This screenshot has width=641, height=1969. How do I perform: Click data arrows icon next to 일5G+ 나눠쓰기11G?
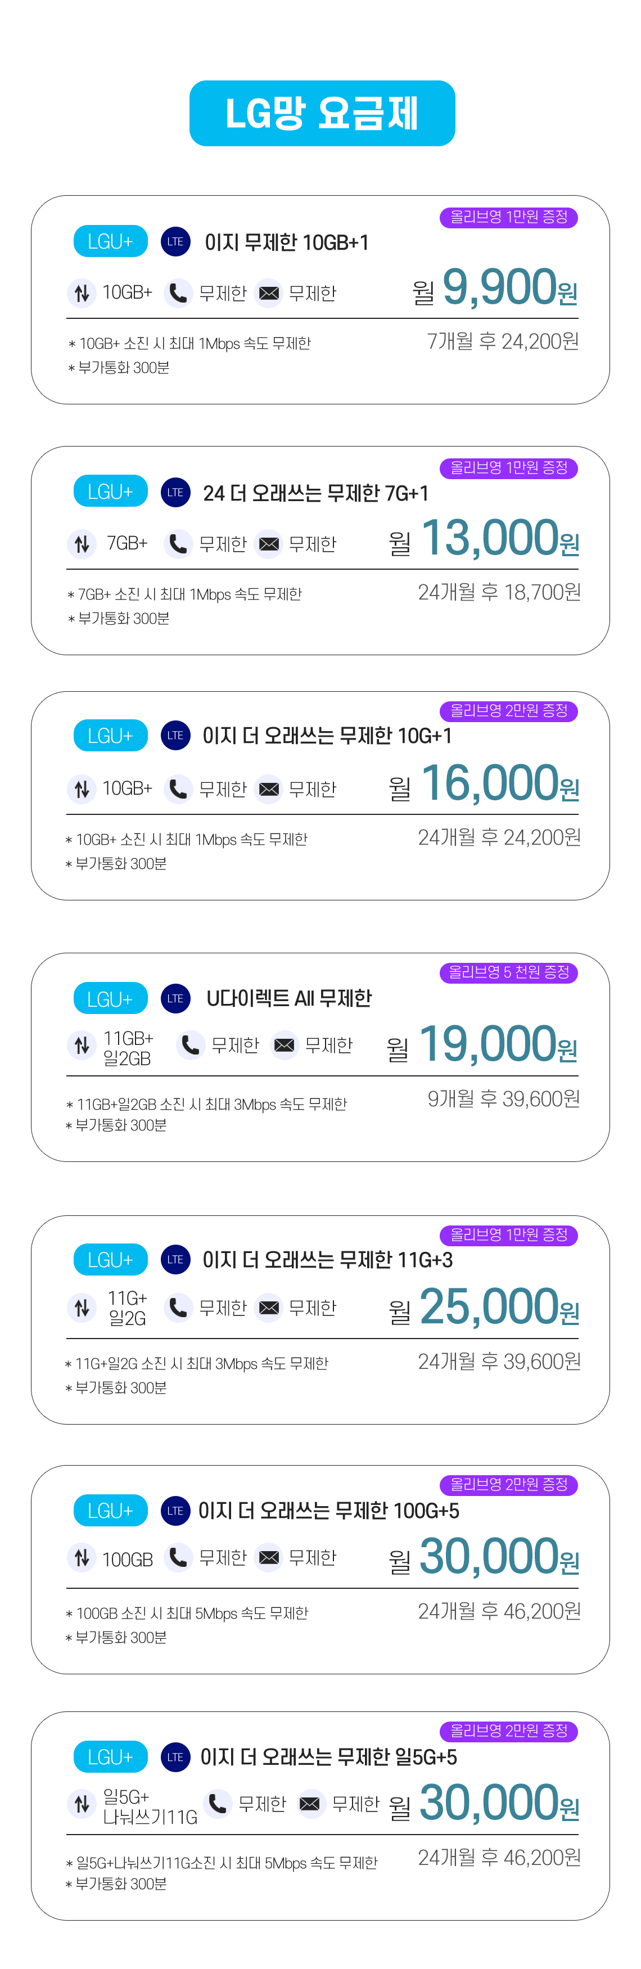pos(82,1804)
